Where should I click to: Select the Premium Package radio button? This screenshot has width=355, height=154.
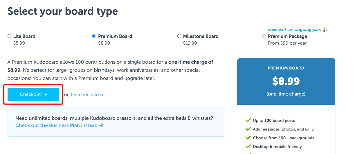pyautogui.click(x=264, y=36)
